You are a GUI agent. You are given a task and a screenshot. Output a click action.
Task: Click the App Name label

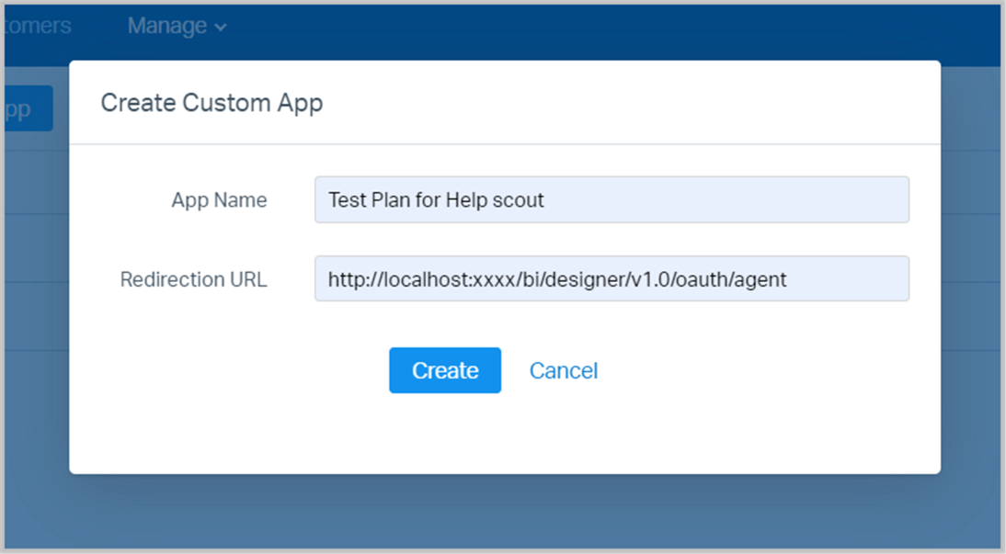click(219, 200)
